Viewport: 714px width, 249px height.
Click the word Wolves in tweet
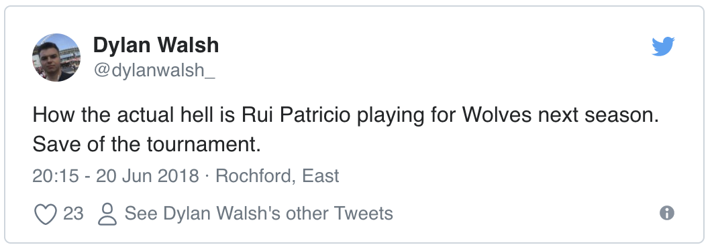pyautogui.click(x=497, y=115)
